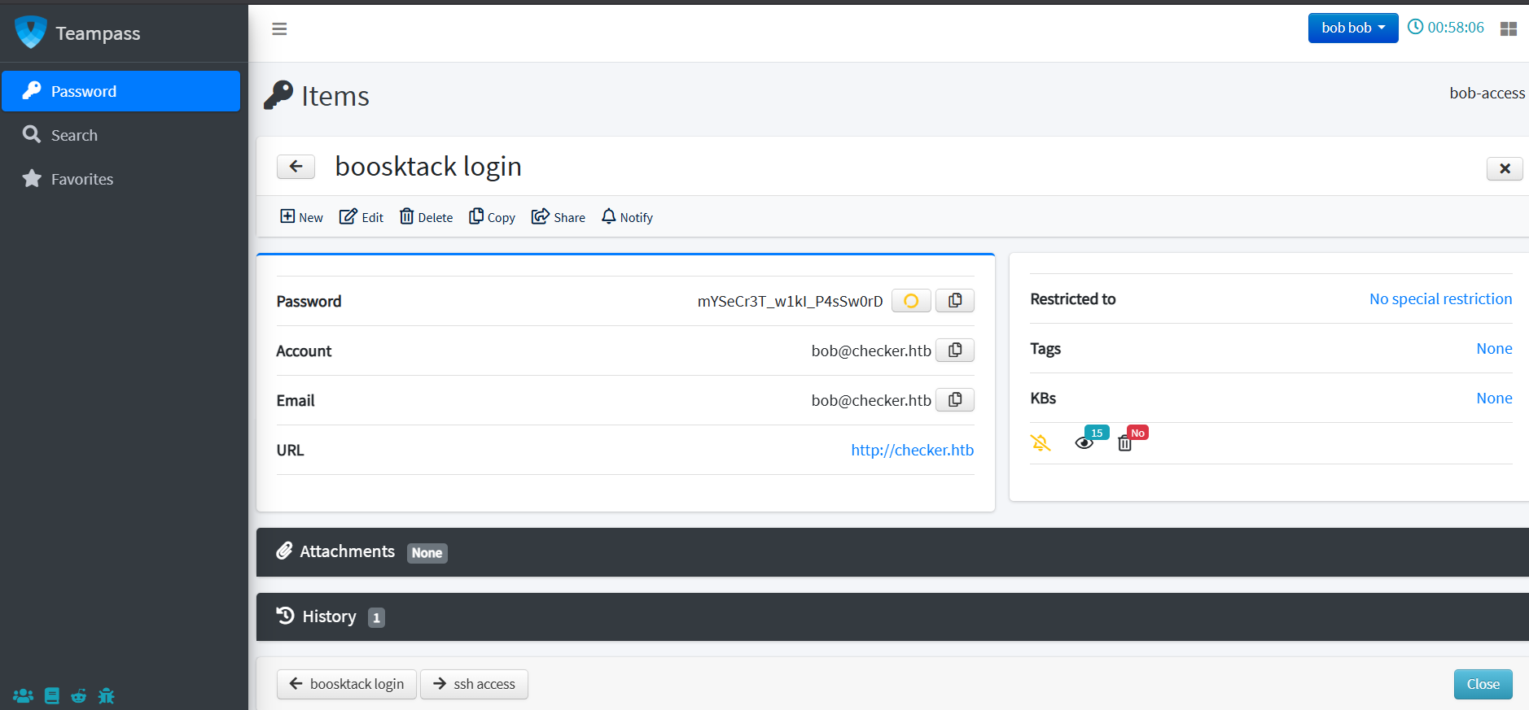Click the trash icon with No badge
Viewport: 1529px width, 710px height.
coord(1125,444)
